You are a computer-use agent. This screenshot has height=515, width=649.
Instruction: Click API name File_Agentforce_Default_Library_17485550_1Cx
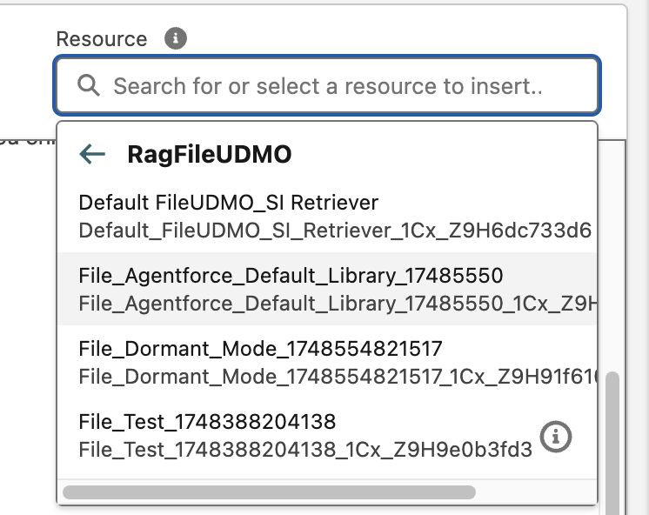(338, 304)
